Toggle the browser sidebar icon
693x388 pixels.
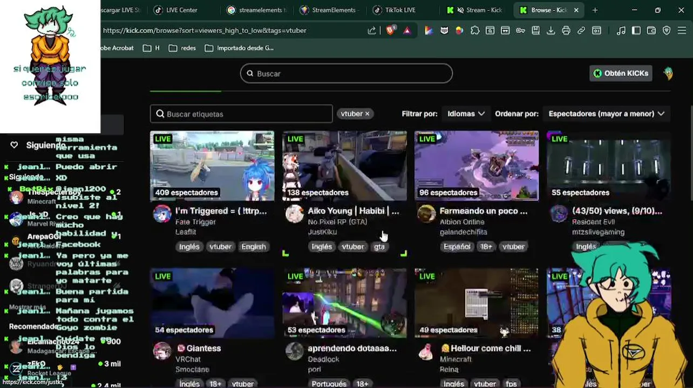pos(636,31)
